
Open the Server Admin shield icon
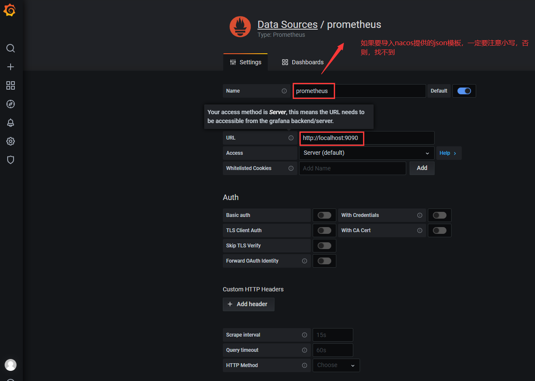[11, 160]
